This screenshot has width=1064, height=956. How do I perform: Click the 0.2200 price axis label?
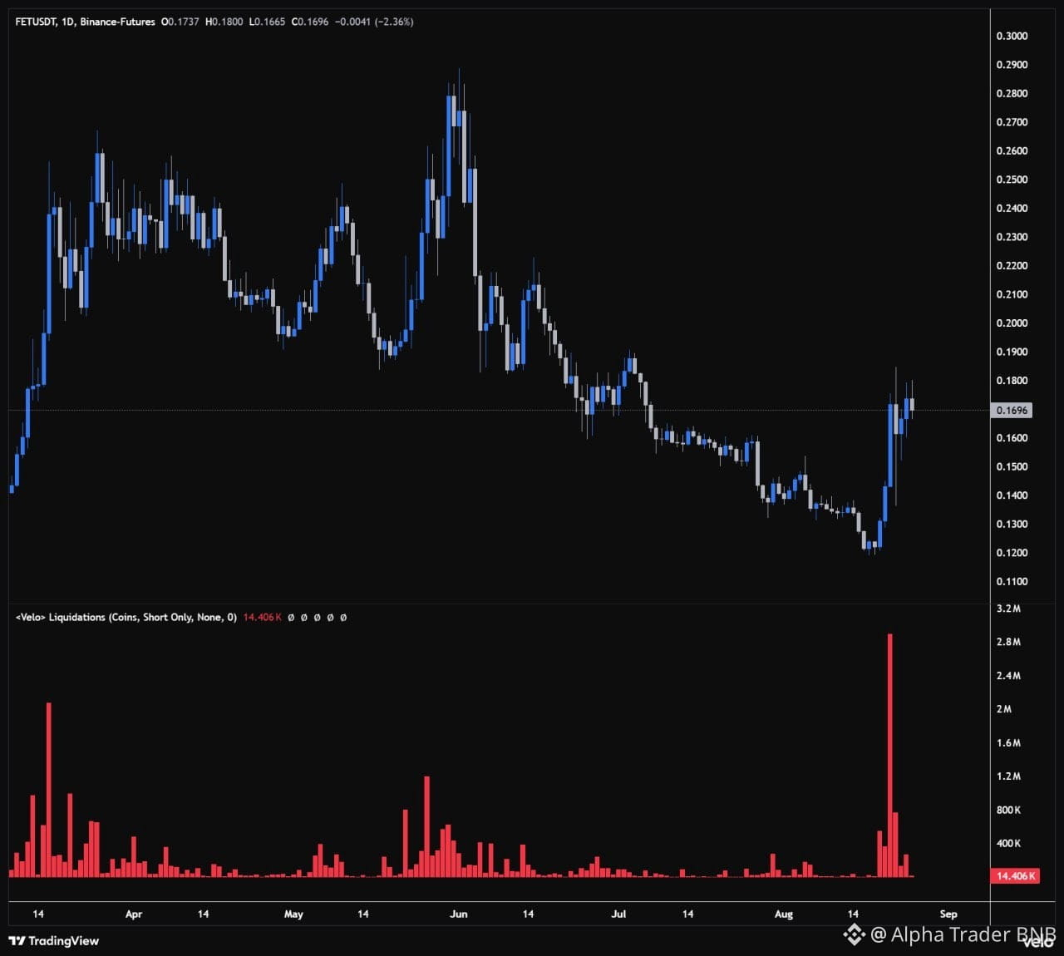(x=1012, y=266)
